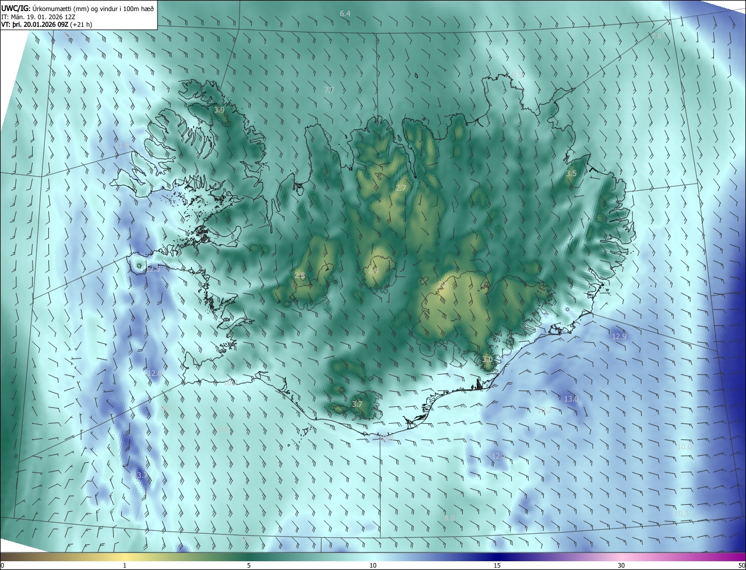Screen dimensions: 746x570
Task: Click the 6.4 value at the map's top
Action: (345, 13)
